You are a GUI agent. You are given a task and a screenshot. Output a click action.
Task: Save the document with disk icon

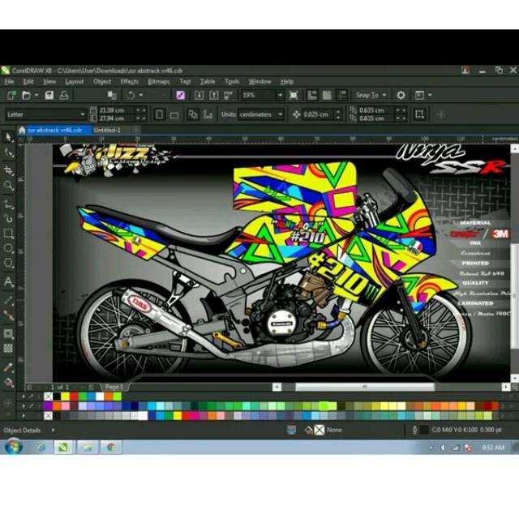click(x=49, y=96)
